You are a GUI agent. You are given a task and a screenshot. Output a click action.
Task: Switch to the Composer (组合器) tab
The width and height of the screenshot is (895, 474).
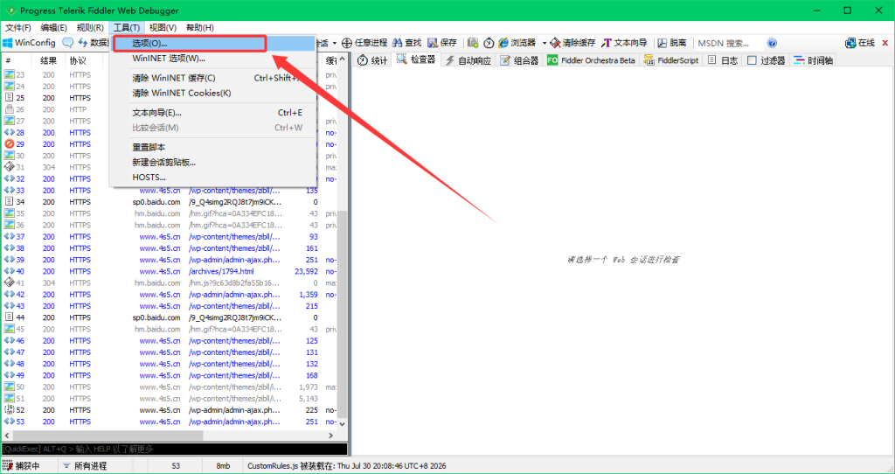click(519, 60)
